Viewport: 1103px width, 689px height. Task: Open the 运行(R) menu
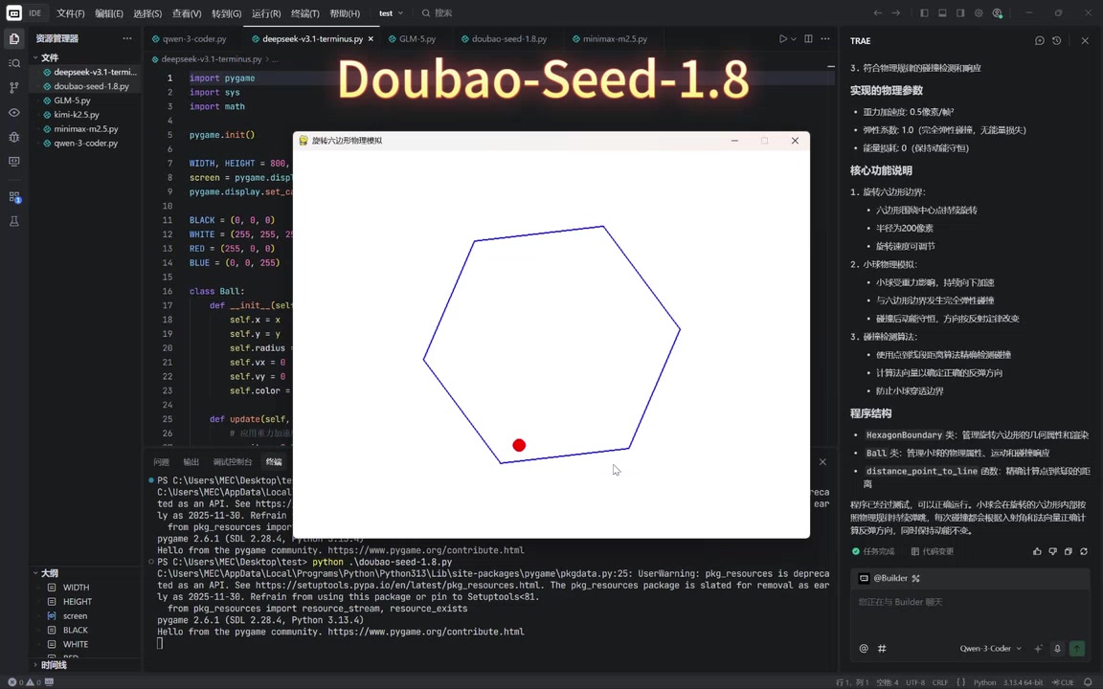pyautogui.click(x=266, y=13)
